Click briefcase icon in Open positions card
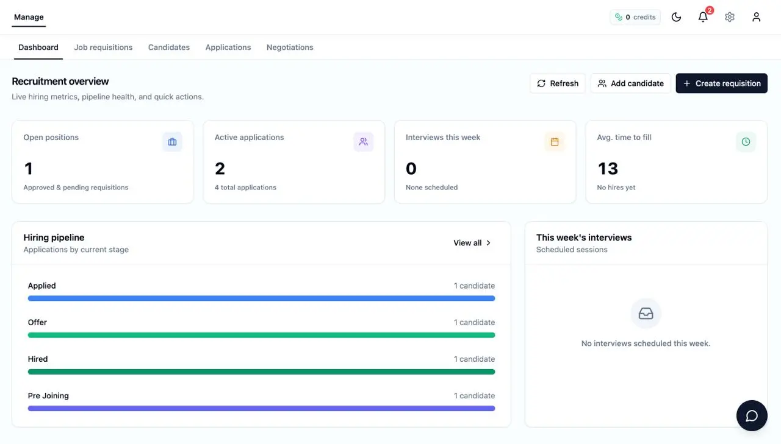Screen dimensions: 781x444 click(172, 142)
